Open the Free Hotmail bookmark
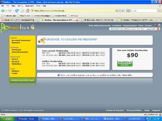Image resolution: width=162 pixels, height=121 pixels. [24, 16]
